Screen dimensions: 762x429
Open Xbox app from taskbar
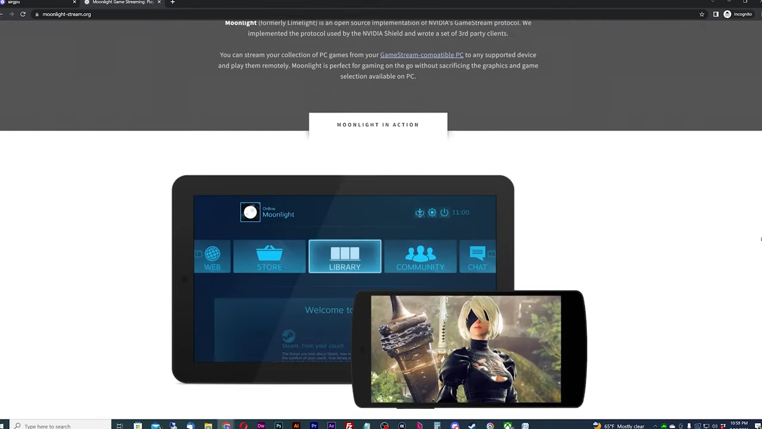[508, 425]
